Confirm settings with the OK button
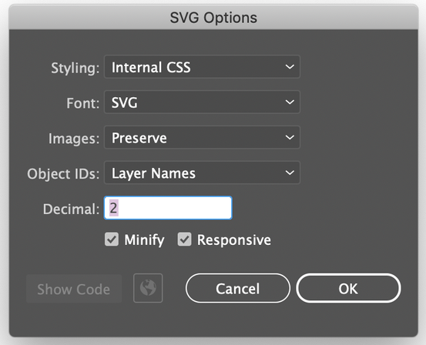 tap(348, 288)
